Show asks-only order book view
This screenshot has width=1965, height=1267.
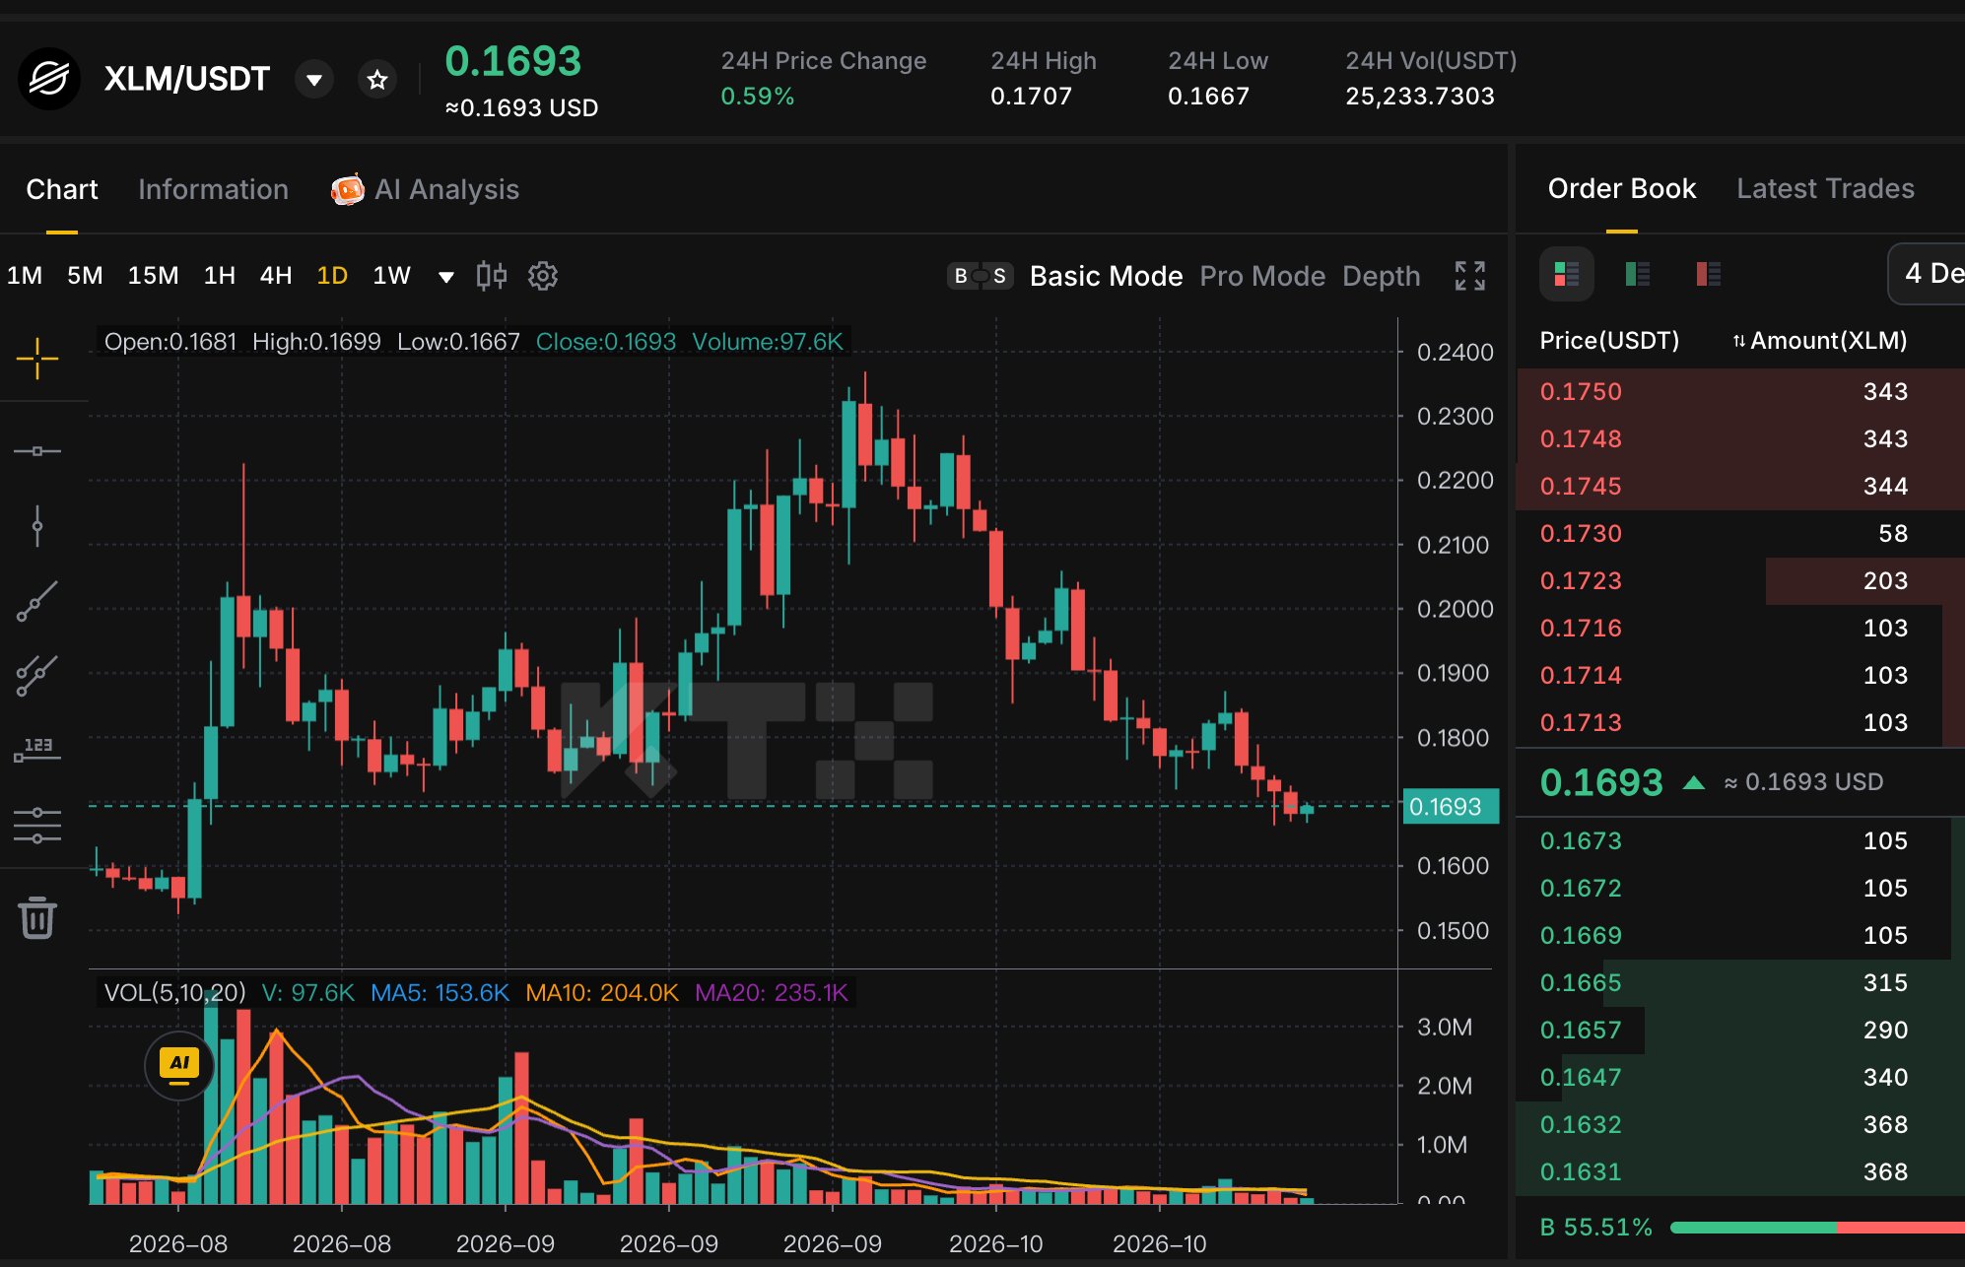(x=1709, y=274)
